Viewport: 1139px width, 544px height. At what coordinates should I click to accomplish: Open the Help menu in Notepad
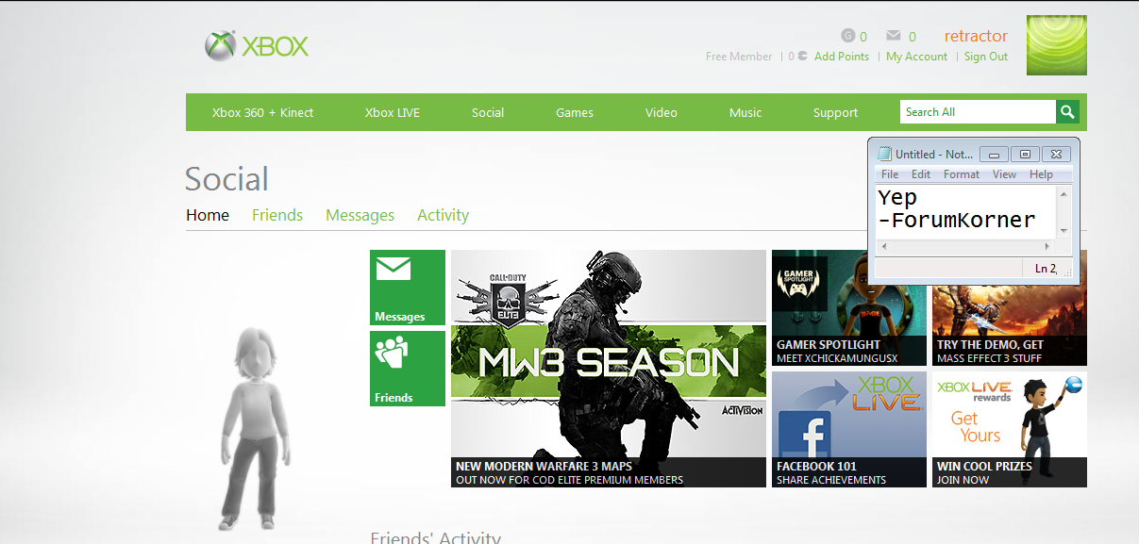1041,174
